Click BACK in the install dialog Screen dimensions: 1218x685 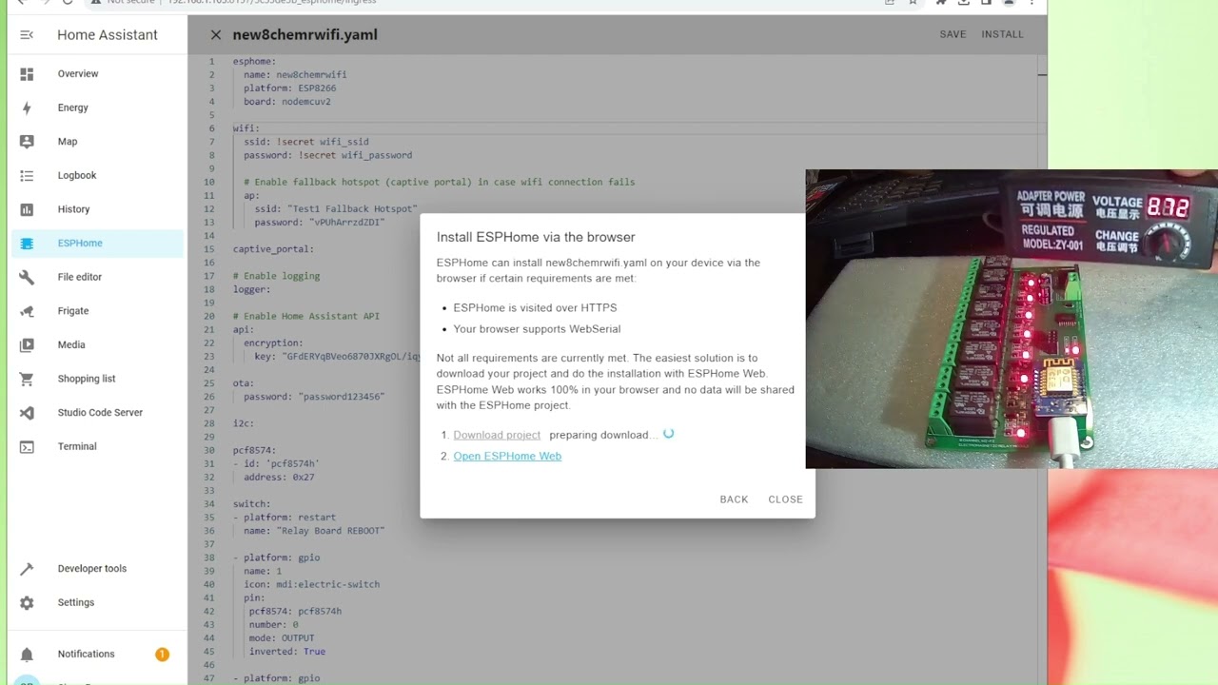click(x=734, y=499)
